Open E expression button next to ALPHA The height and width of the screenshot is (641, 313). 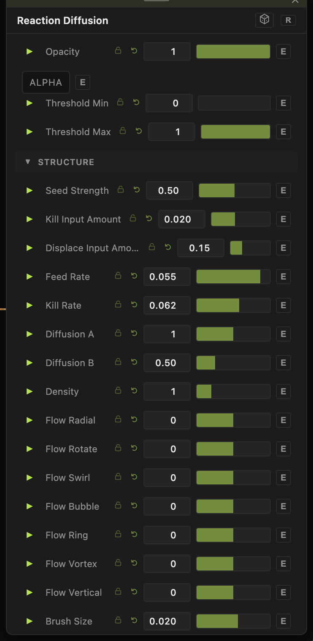click(83, 82)
